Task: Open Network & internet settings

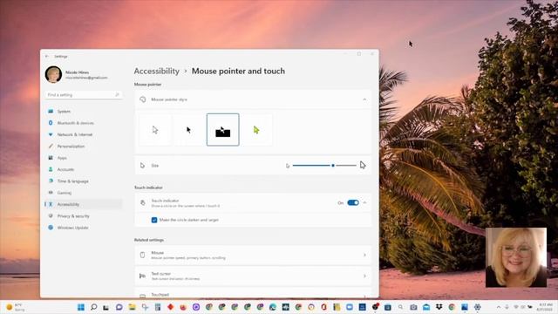Action: click(84, 134)
